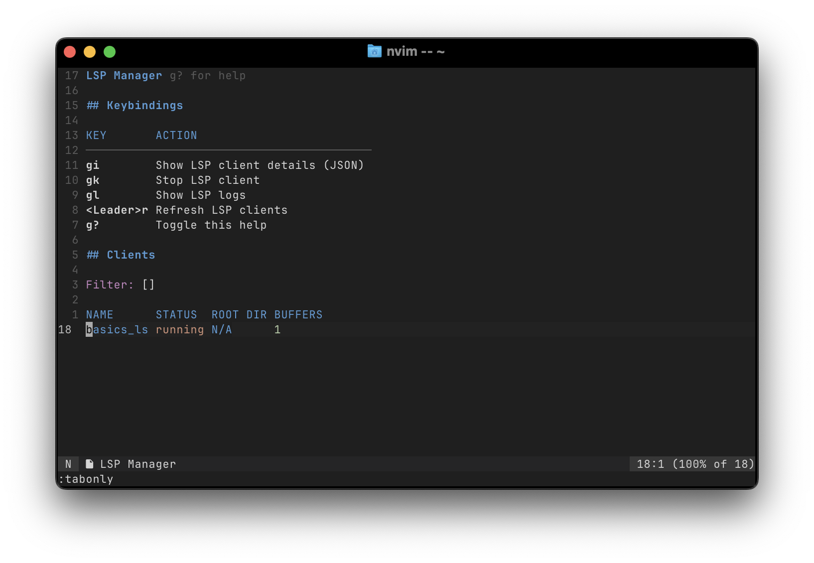Click the 'ROOT DIR' column header
814x563 pixels.
(x=239, y=314)
